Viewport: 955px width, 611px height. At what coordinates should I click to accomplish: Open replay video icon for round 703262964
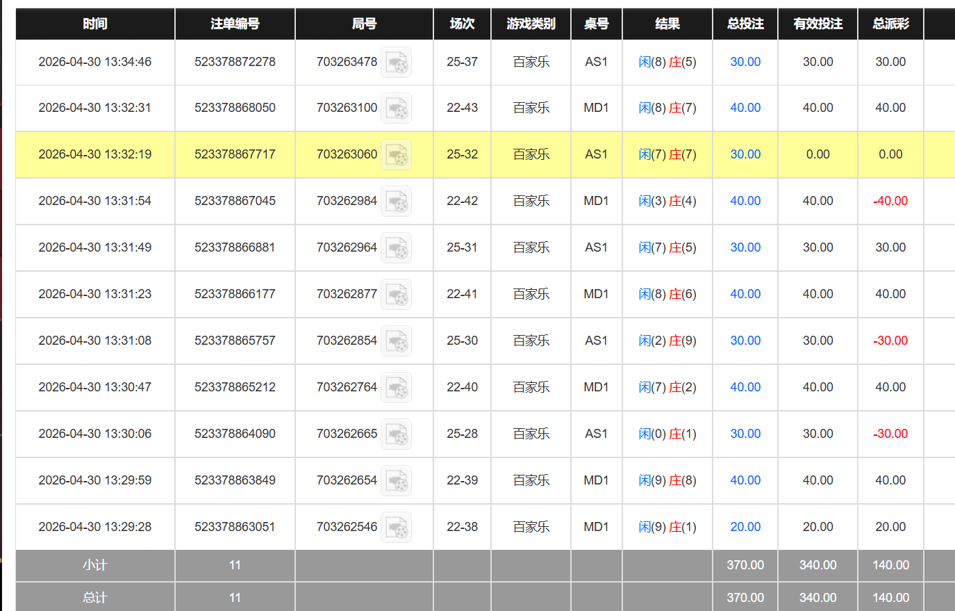(396, 248)
